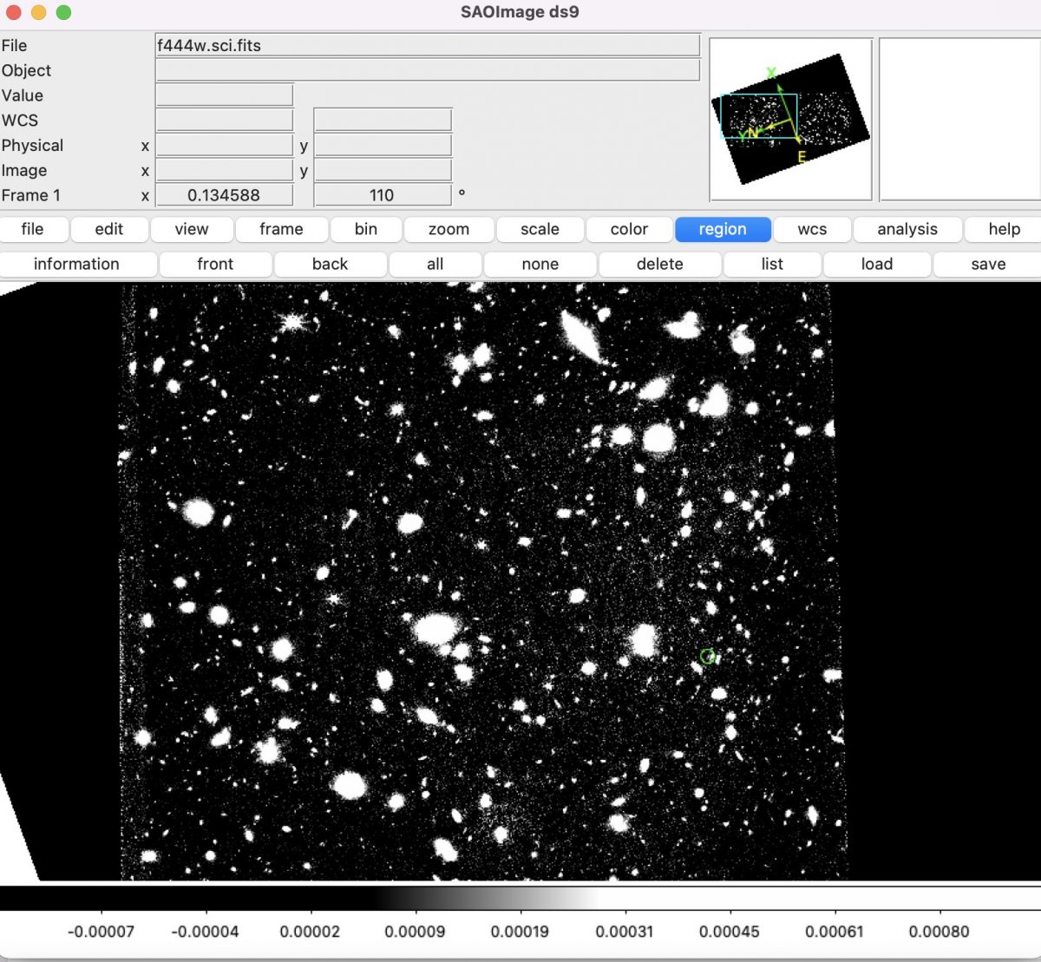Load a region file

tap(876, 264)
